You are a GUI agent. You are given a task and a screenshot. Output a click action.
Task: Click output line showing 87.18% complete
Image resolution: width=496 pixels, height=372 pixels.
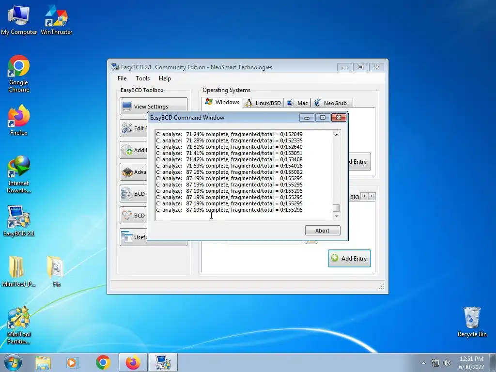[x=229, y=172]
